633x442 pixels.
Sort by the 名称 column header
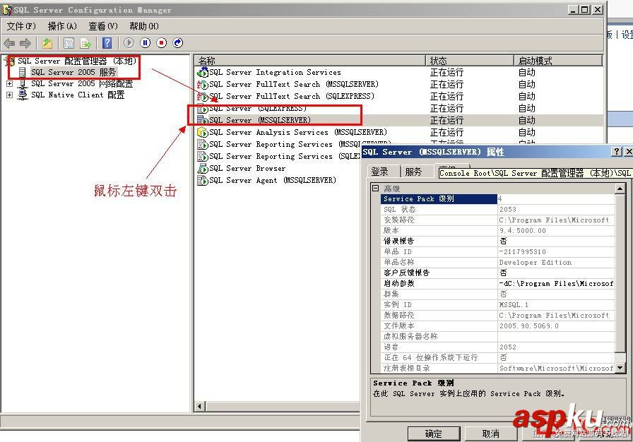point(310,61)
